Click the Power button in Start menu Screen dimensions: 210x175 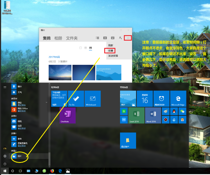[5, 164]
